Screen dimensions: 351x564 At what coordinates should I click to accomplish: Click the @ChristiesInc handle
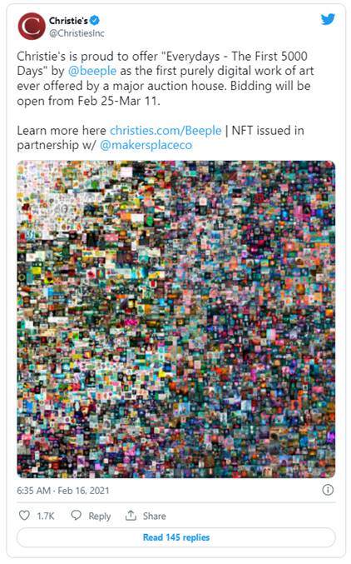pos(77,33)
